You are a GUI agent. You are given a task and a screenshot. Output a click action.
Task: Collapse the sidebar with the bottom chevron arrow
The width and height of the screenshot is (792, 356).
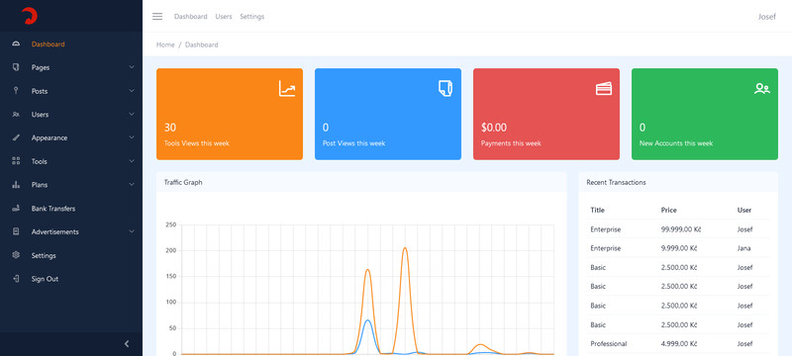tap(127, 344)
